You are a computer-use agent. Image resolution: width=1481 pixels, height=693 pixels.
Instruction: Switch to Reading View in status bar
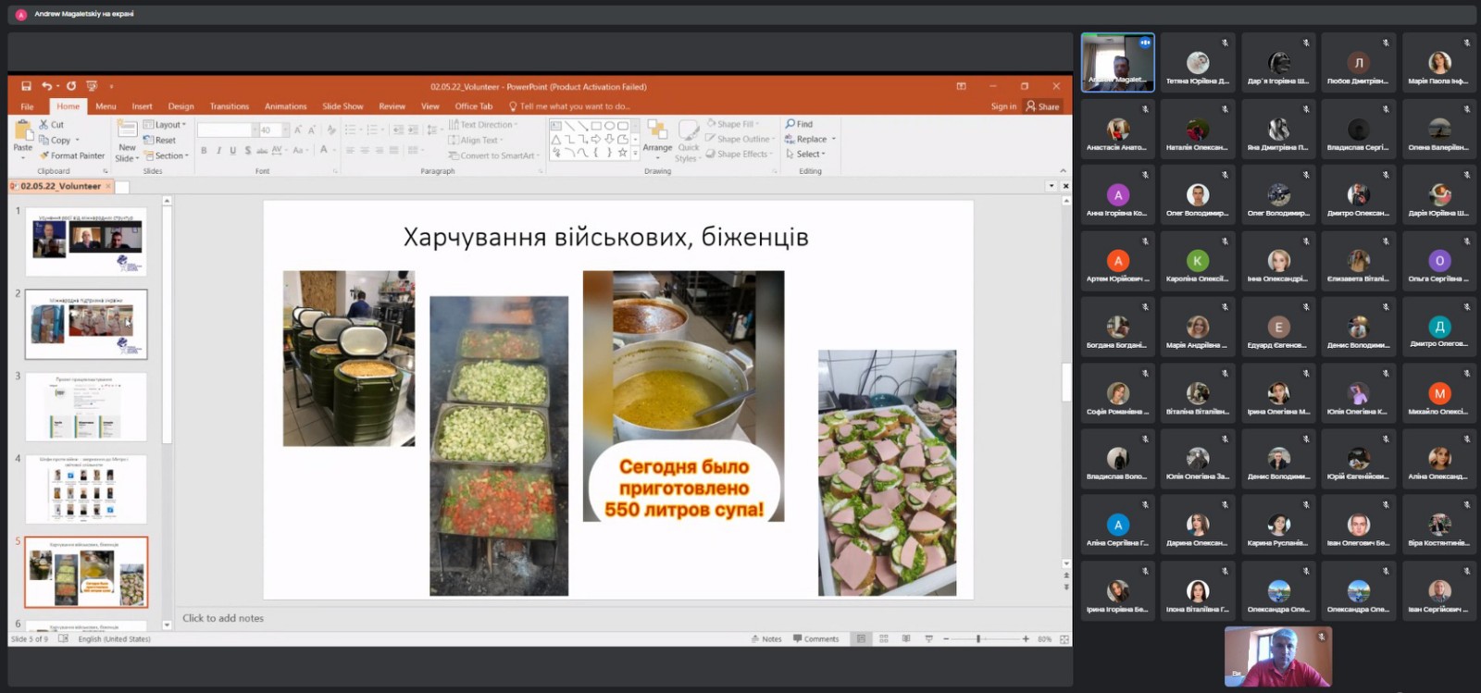[x=906, y=638]
